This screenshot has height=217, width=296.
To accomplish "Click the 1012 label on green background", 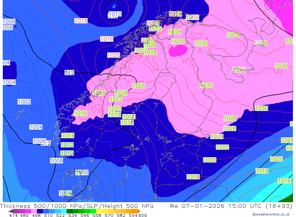I will (x=67, y=145).
